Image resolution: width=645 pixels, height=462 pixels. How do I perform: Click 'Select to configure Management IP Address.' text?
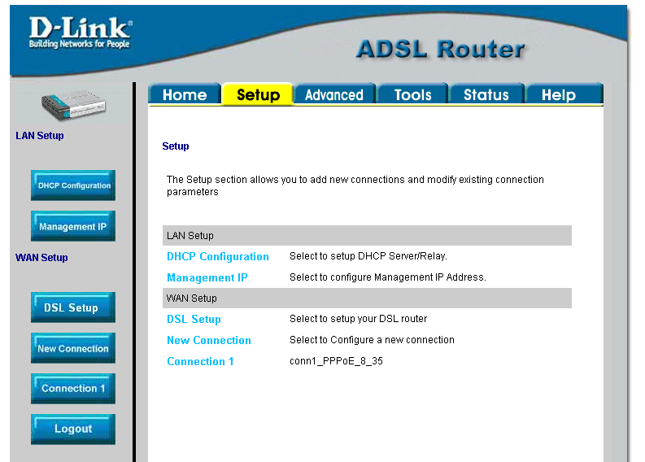tap(387, 277)
